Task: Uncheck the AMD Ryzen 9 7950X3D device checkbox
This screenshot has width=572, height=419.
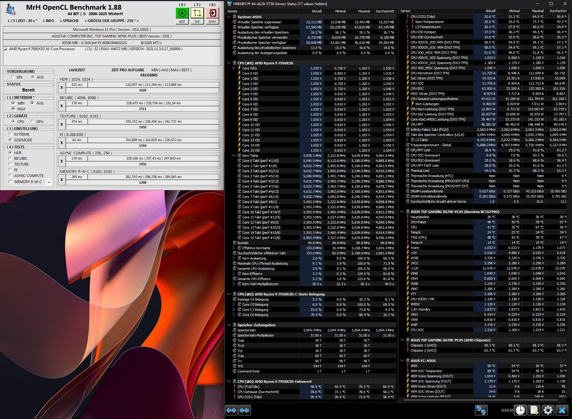Action: [x=6, y=49]
